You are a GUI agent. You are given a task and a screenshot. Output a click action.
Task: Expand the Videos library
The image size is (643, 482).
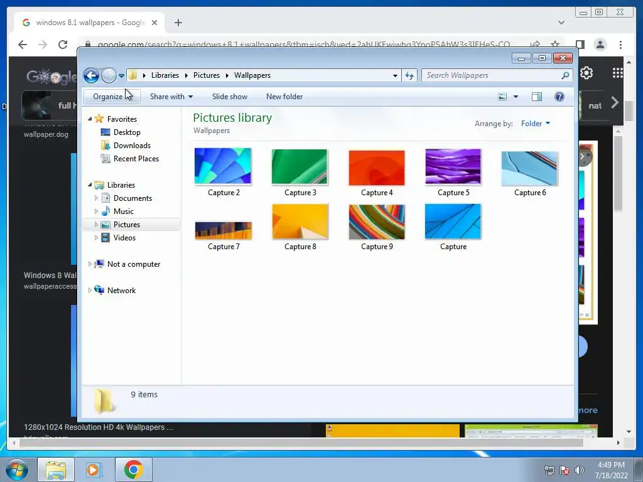[96, 237]
